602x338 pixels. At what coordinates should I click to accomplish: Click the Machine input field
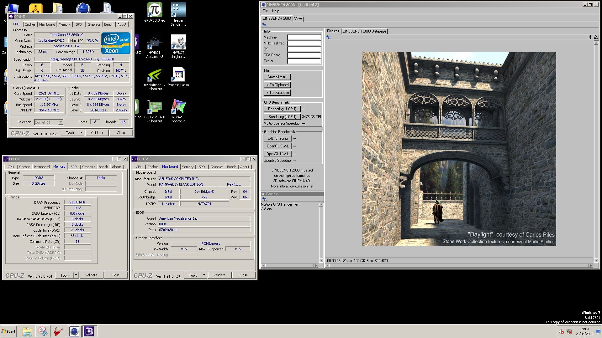(x=304, y=37)
